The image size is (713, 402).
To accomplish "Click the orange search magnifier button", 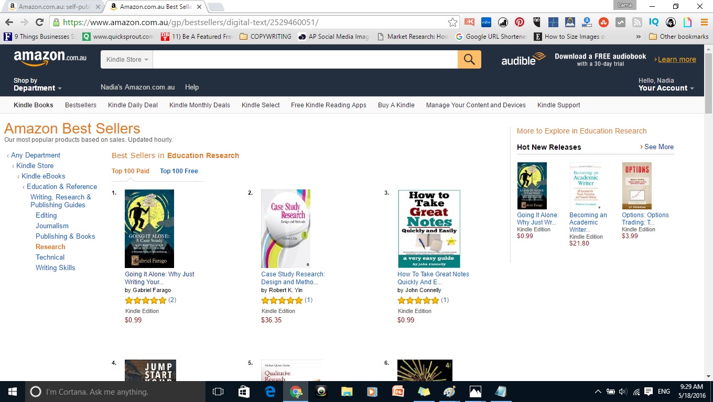I will point(469,60).
